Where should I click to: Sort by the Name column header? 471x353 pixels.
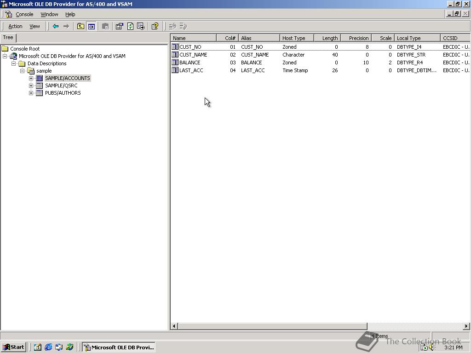point(194,38)
